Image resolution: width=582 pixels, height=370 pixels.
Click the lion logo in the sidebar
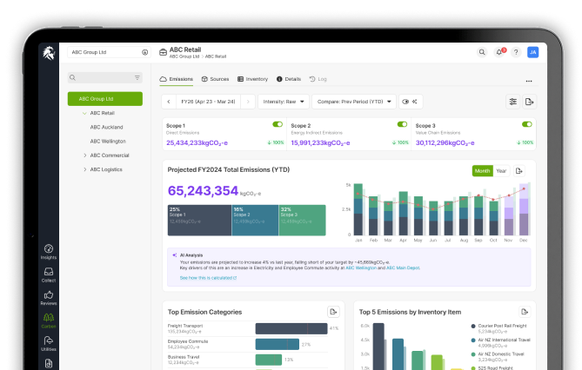pos(49,53)
